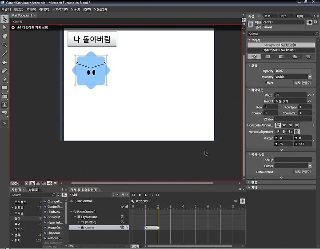Viewport: 320px width, 249px height.
Task: Click the Opacity 100% value field
Action: (x=293, y=71)
